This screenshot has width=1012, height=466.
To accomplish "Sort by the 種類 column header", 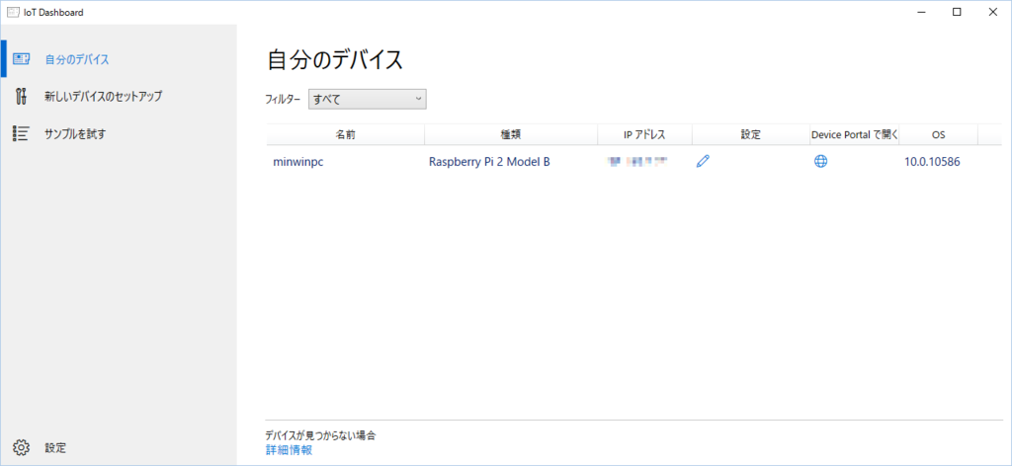I will (511, 134).
